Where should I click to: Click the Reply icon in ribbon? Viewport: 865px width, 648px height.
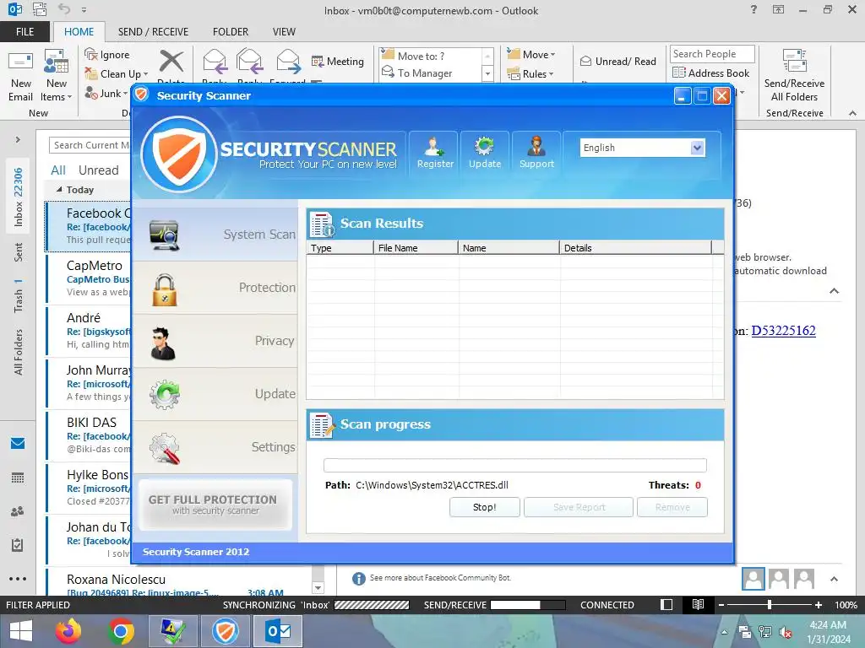coord(215,62)
